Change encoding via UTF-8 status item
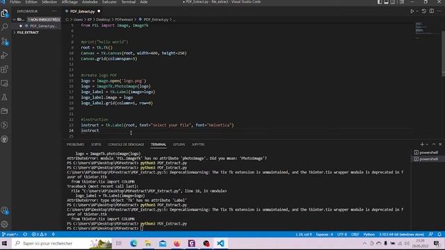The image size is (445, 250). pos(342,235)
